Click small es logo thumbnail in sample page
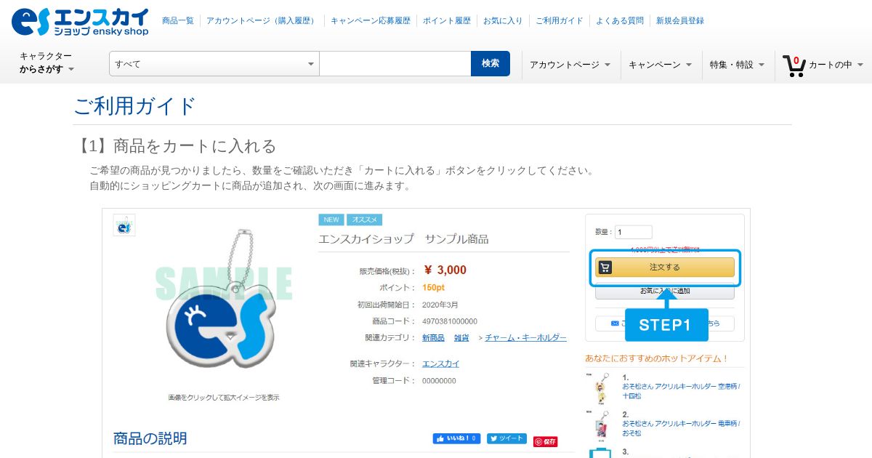Viewport: 872px width, 458px height. [x=124, y=225]
